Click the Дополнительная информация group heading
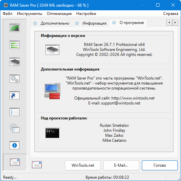The height and width of the screenshot is (181, 181). pyautogui.click(x=70, y=69)
